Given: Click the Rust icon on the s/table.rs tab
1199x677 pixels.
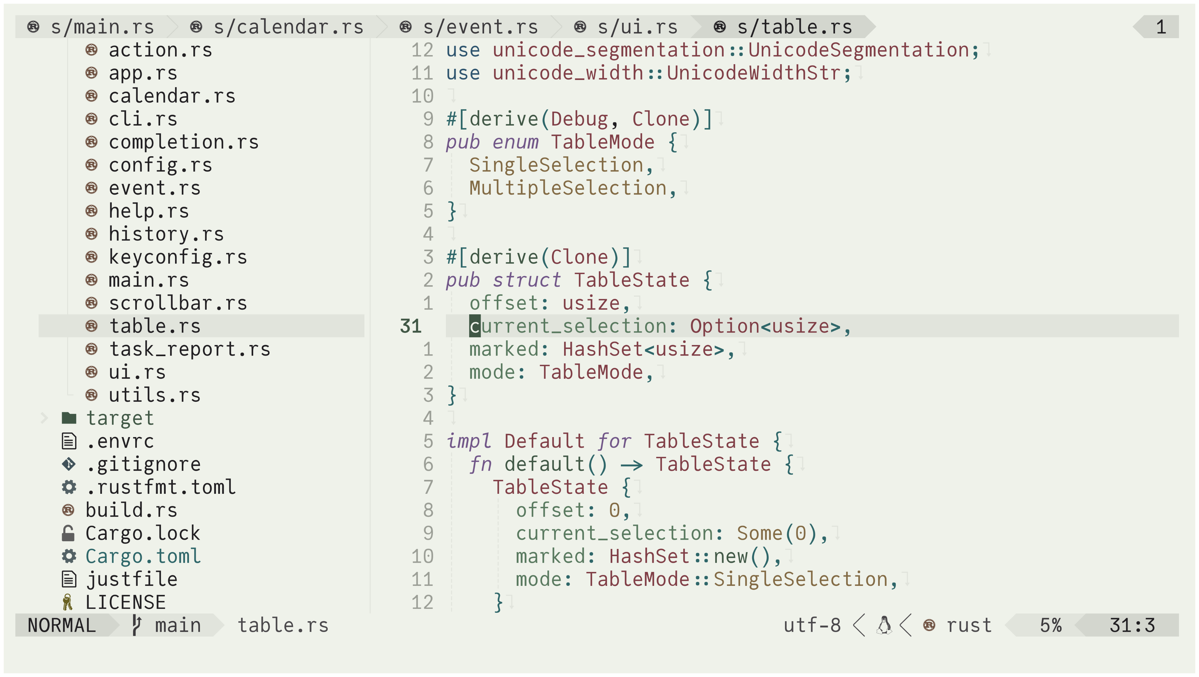Looking at the screenshot, I should (x=719, y=27).
